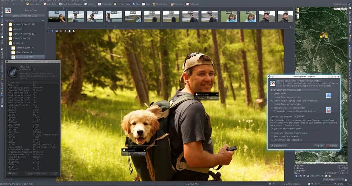Select Recognize faces (experimental) radio option
This screenshot has height=186, width=352.
point(272,108)
